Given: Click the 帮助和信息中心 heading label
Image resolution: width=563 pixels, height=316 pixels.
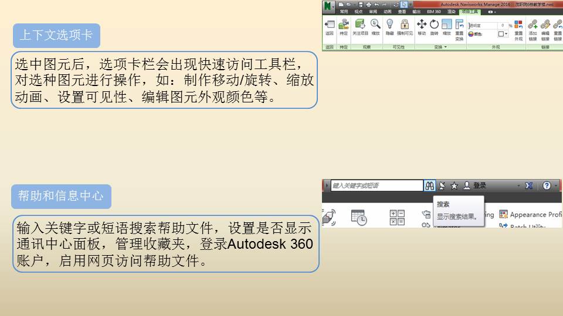Looking at the screenshot, I should tap(61, 196).
